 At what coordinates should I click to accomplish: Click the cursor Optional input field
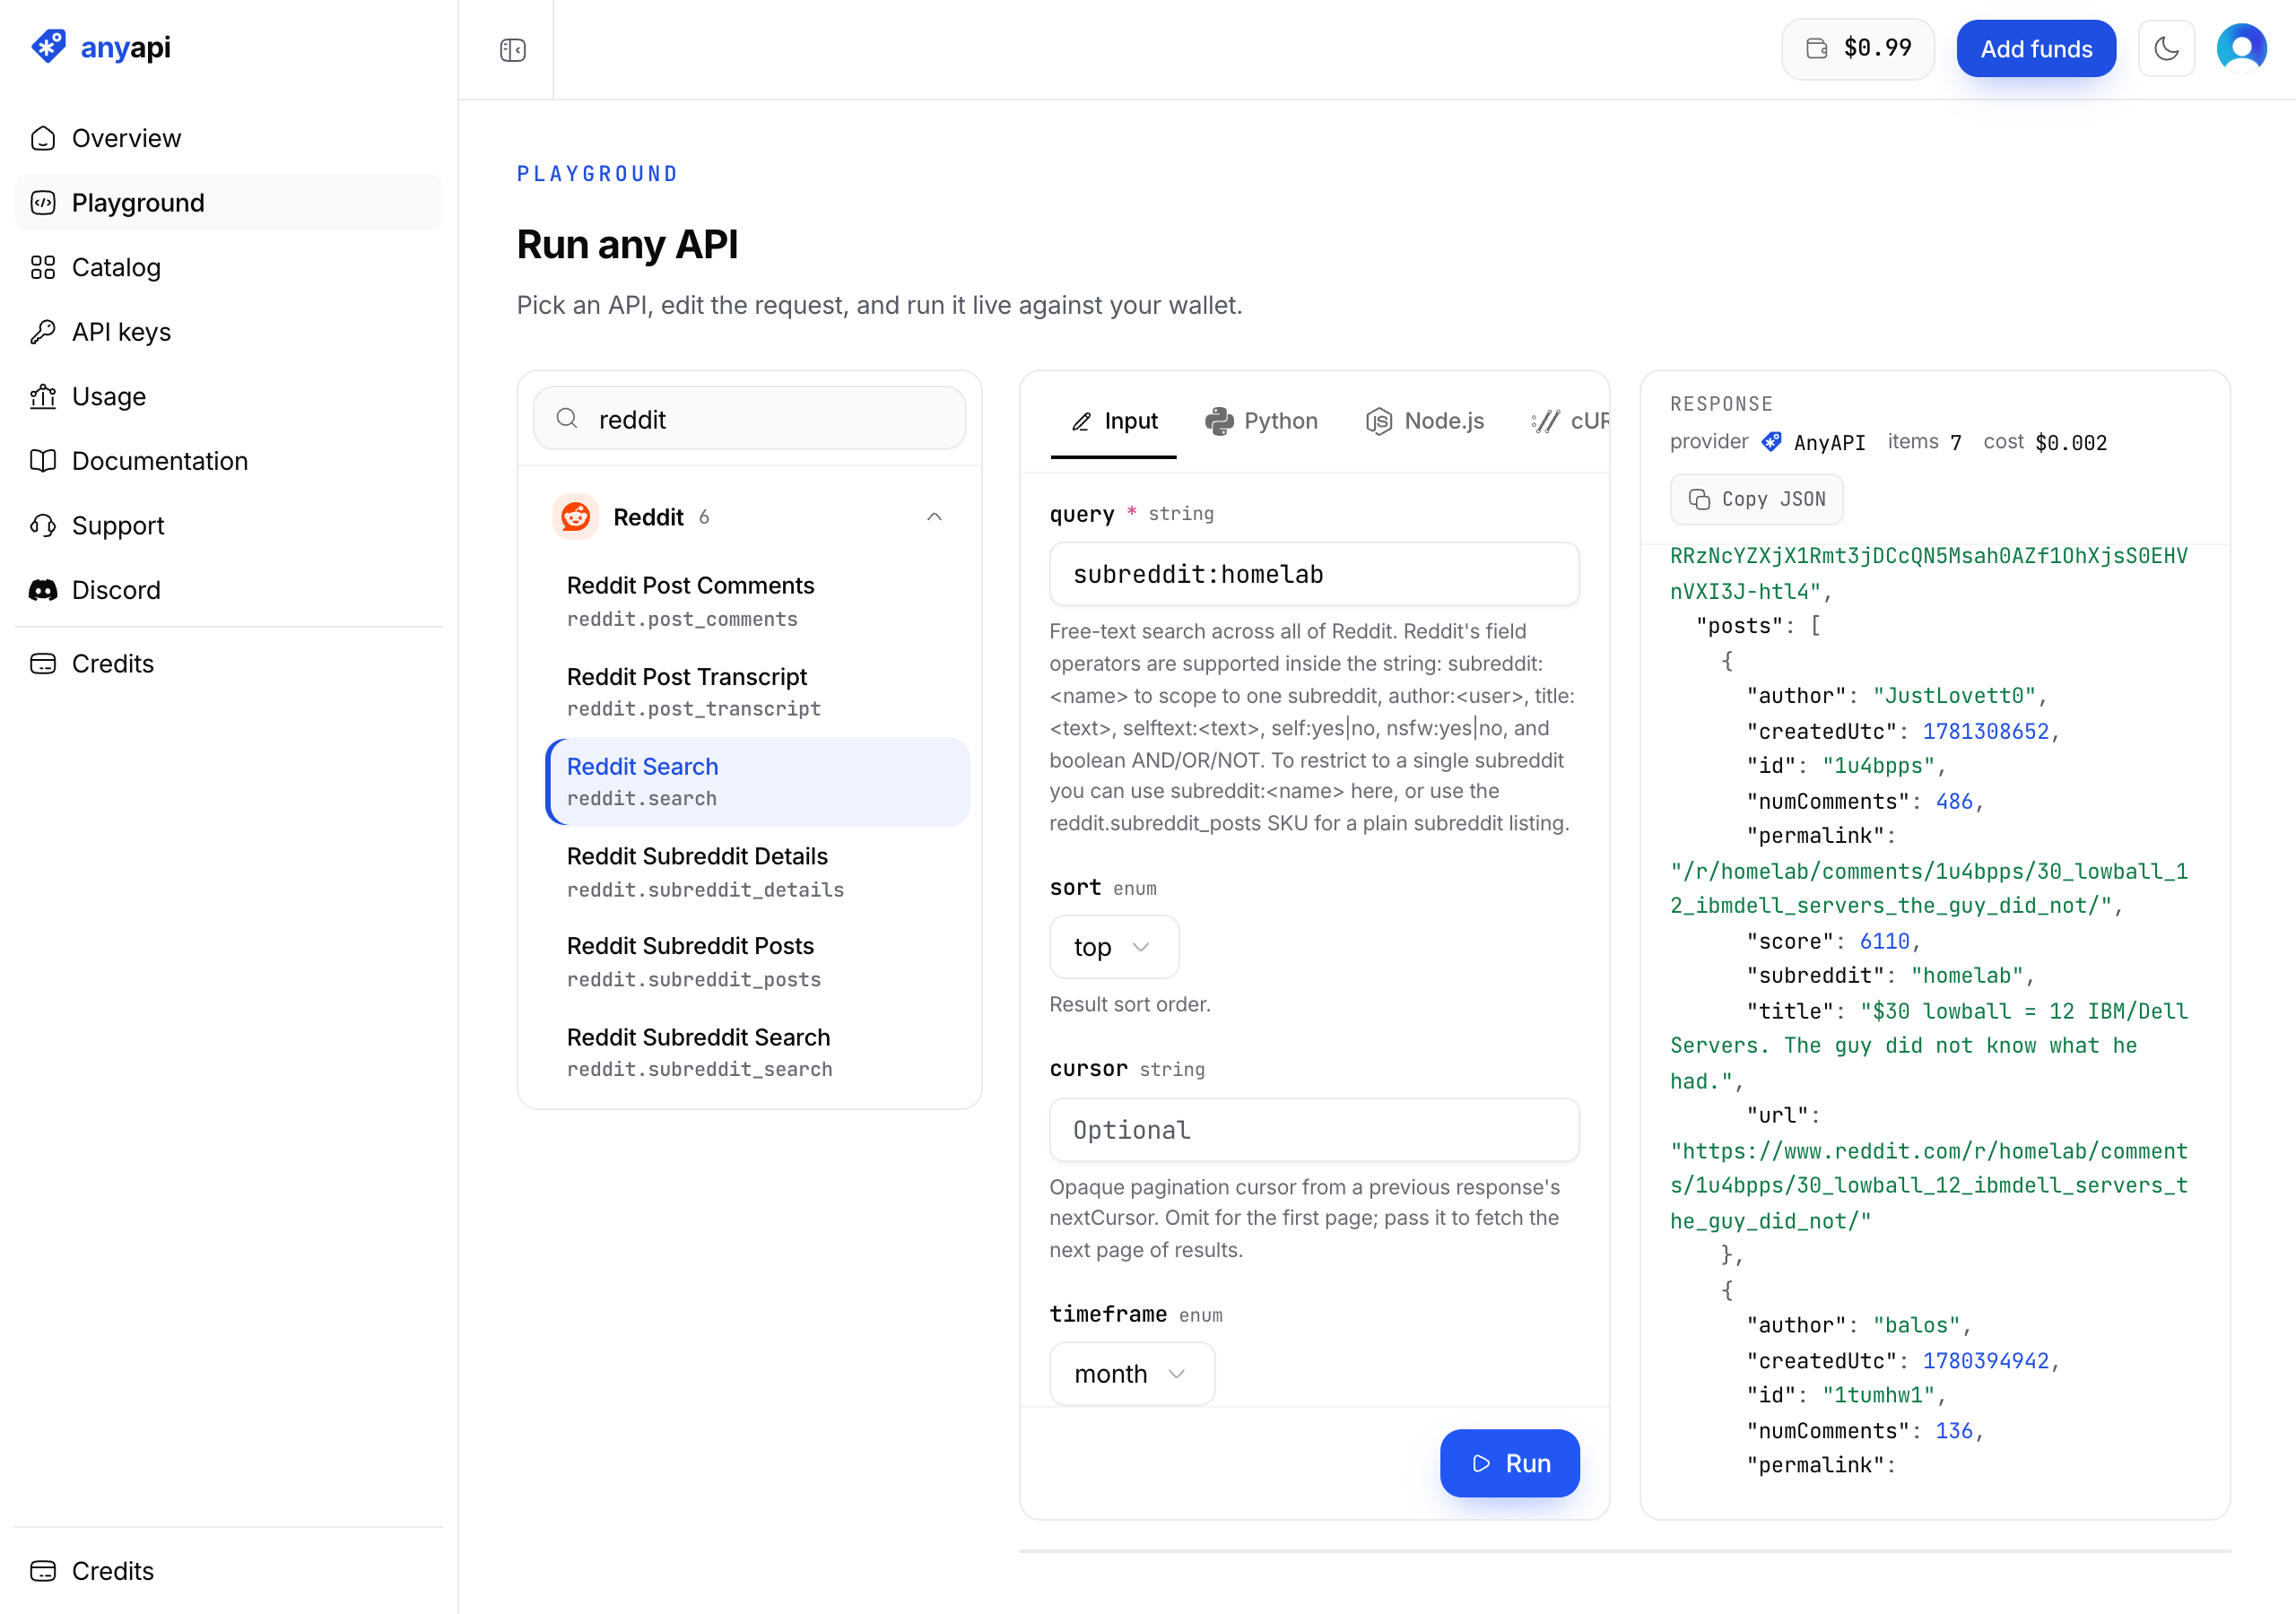[x=1314, y=1130]
